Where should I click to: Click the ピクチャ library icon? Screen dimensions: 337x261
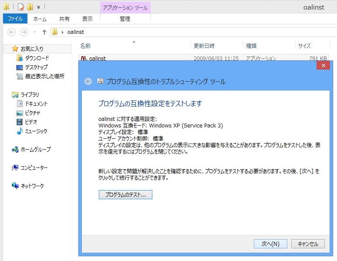pos(20,113)
